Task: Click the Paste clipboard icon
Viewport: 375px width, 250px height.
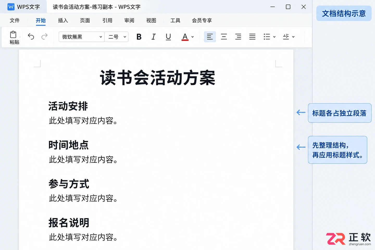Action: coord(13,34)
